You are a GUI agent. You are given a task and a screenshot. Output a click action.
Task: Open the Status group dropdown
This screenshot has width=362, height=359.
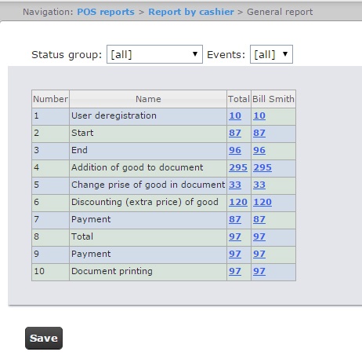154,54
